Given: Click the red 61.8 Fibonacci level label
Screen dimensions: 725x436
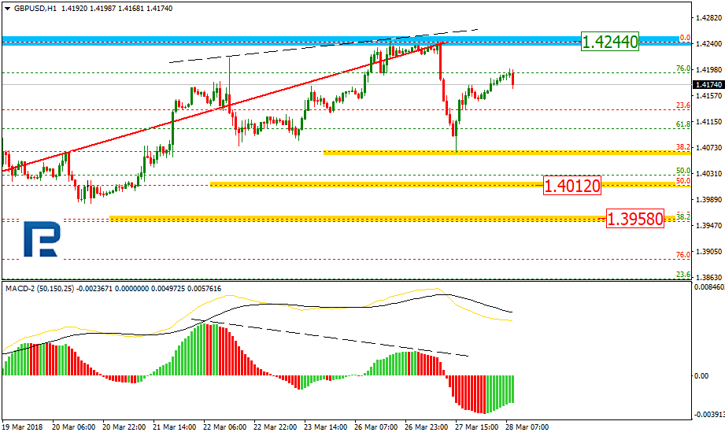Looking at the screenshot, I should pos(683,124).
